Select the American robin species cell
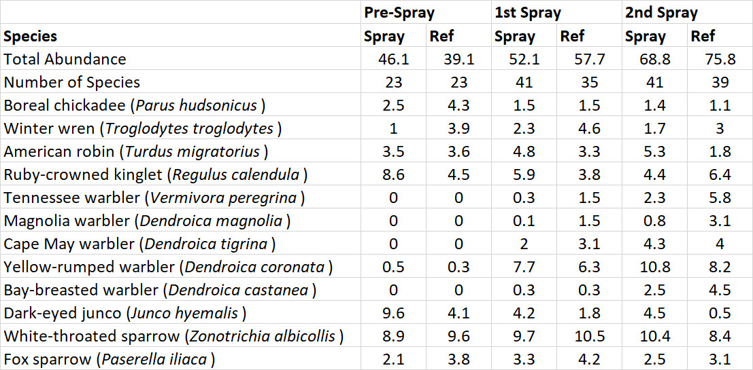 pyautogui.click(x=136, y=151)
